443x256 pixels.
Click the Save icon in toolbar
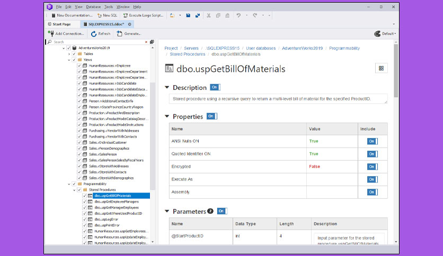188,15
